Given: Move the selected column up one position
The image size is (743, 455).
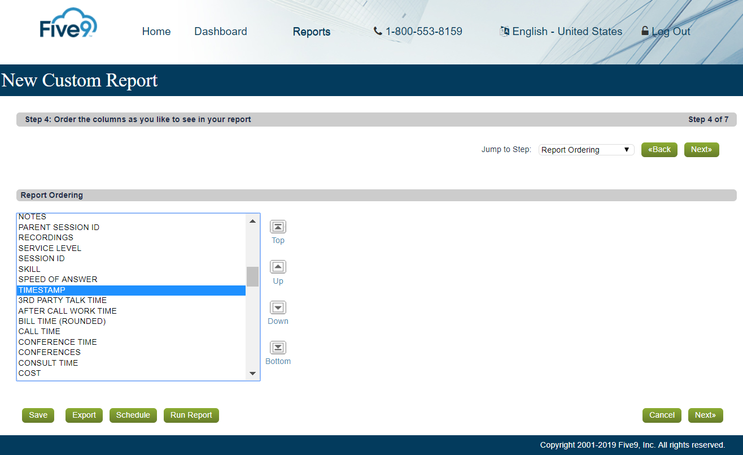Looking at the screenshot, I should [x=278, y=266].
